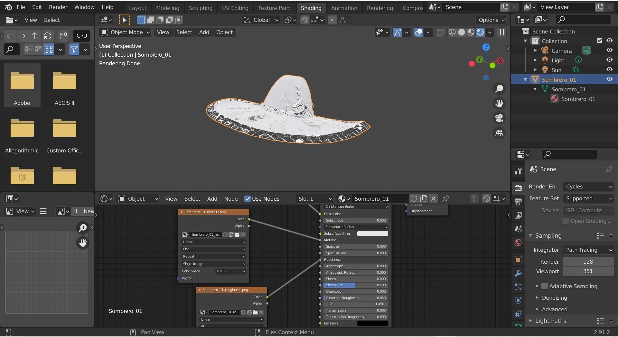Pause viewport rendering preview
This screenshot has width=618, height=337.
pos(501,32)
